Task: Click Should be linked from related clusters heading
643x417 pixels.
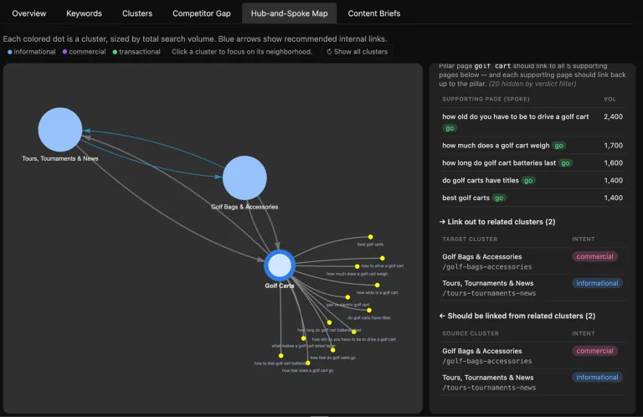Action: [x=517, y=317]
